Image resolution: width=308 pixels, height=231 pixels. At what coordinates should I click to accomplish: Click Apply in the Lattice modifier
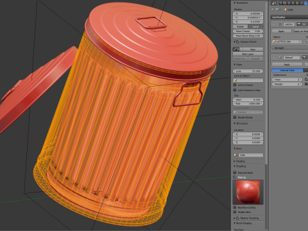(x=282, y=31)
